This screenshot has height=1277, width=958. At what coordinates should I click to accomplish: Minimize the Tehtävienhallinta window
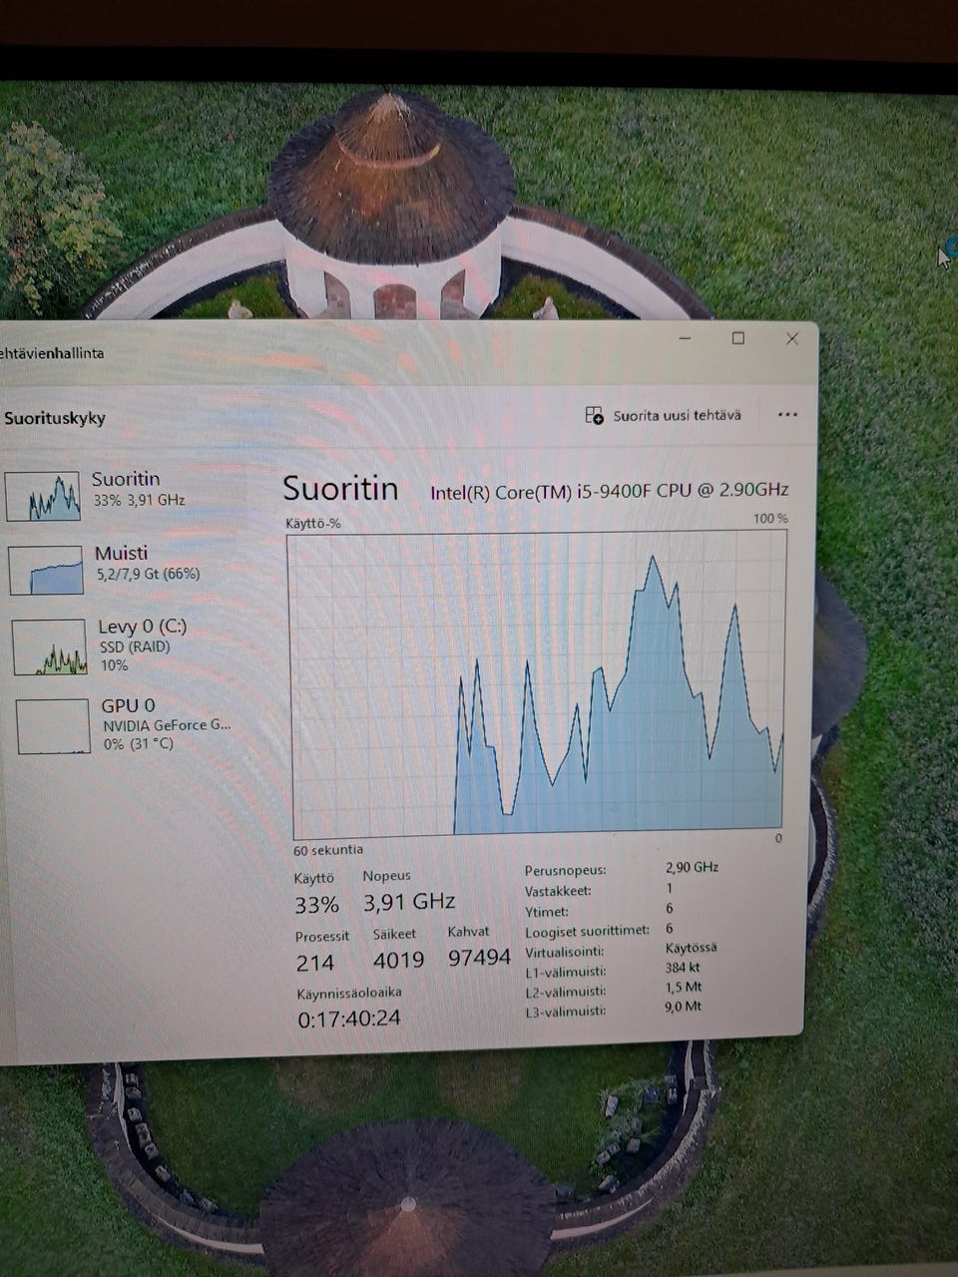(x=686, y=338)
